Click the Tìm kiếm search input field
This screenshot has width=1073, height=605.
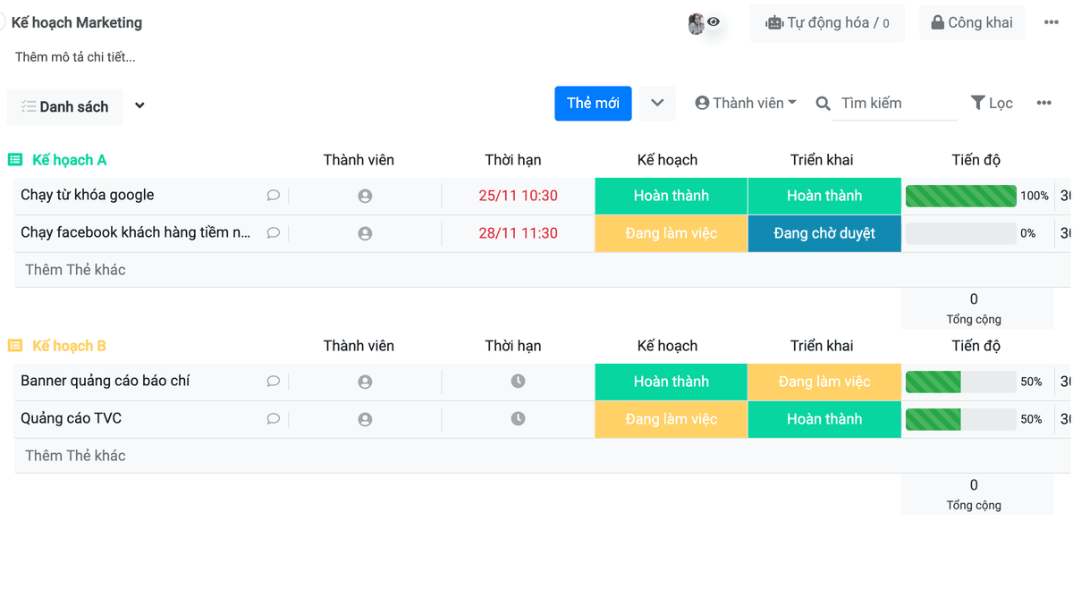894,104
